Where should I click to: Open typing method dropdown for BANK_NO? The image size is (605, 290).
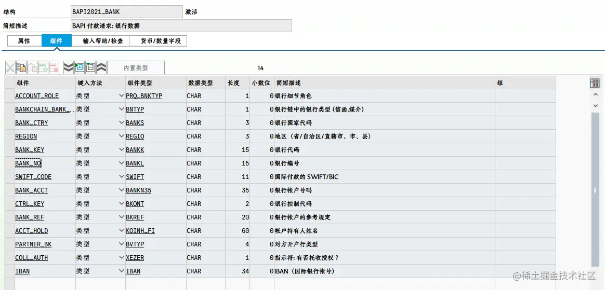coord(122,163)
